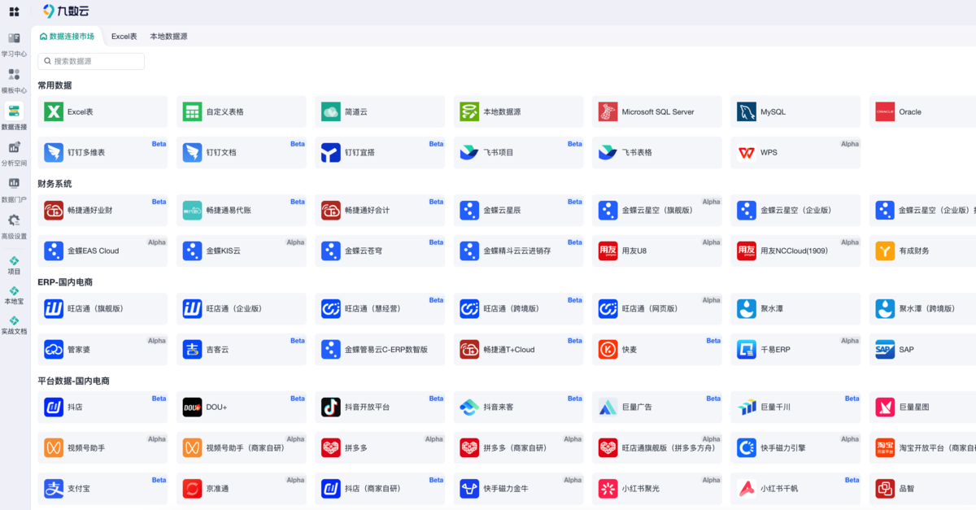This screenshot has width=976, height=510.
Task: Go to 分析空间 in the sidebar
Action: point(14,153)
